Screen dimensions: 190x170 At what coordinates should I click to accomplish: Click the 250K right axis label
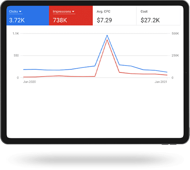(x=175, y=55)
